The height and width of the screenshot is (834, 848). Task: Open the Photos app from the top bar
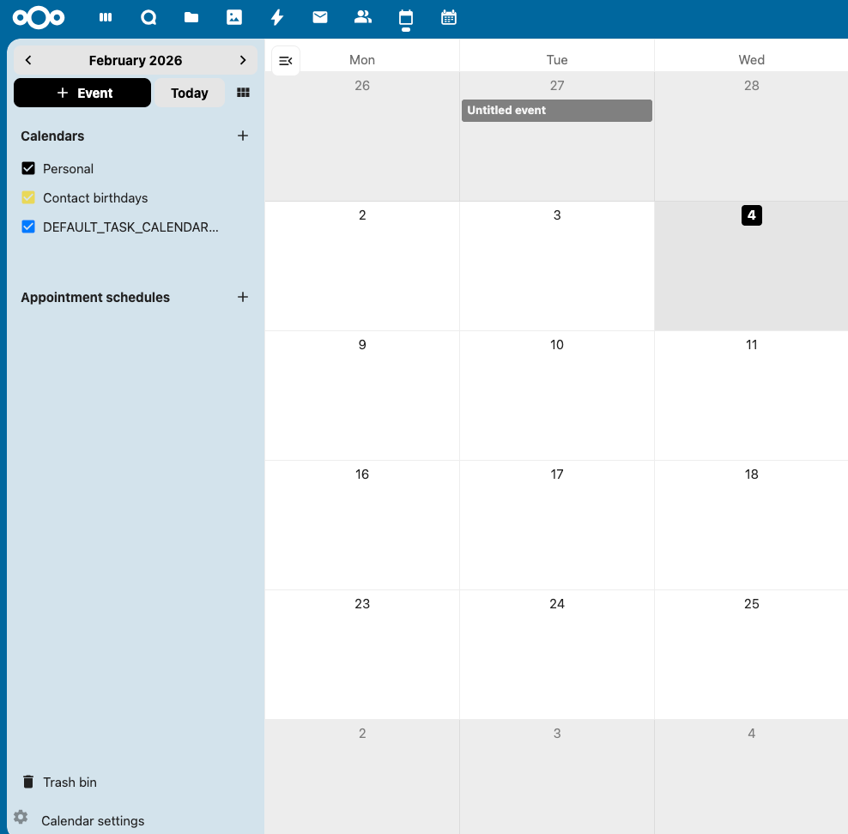234,17
